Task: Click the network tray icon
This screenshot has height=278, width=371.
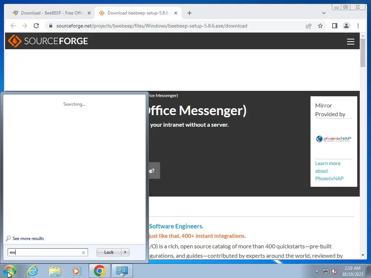Action: 326,271
